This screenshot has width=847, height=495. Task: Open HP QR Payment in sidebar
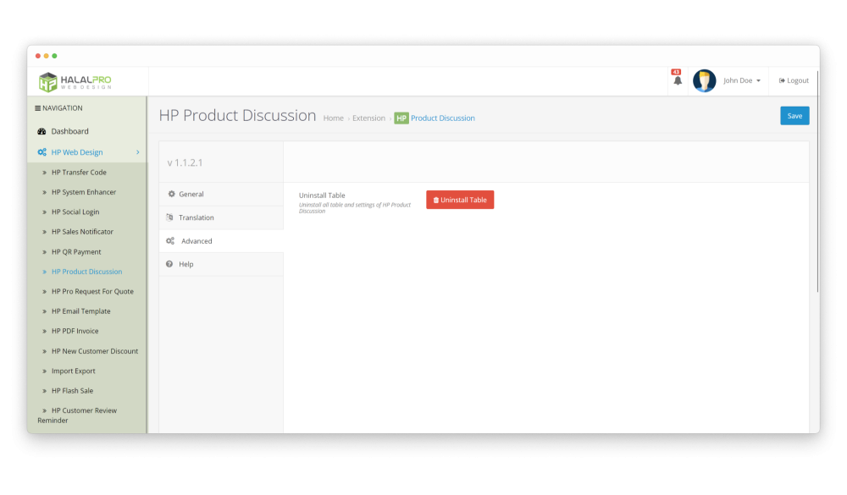[75, 252]
